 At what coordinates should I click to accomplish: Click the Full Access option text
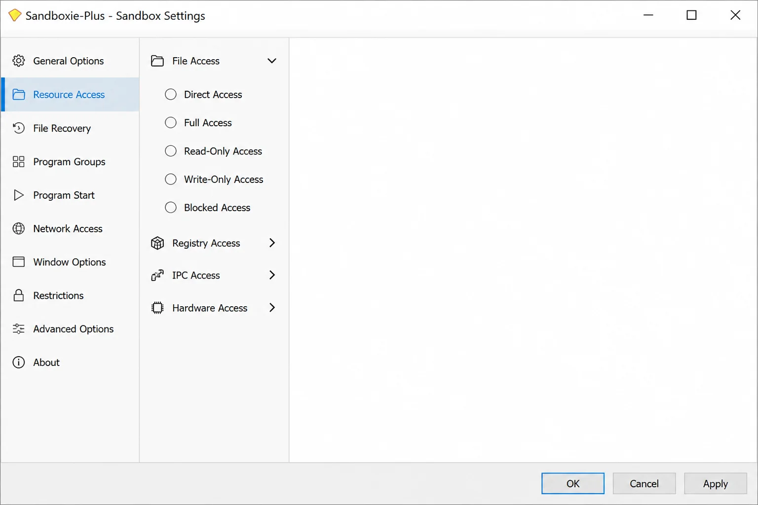pos(208,122)
